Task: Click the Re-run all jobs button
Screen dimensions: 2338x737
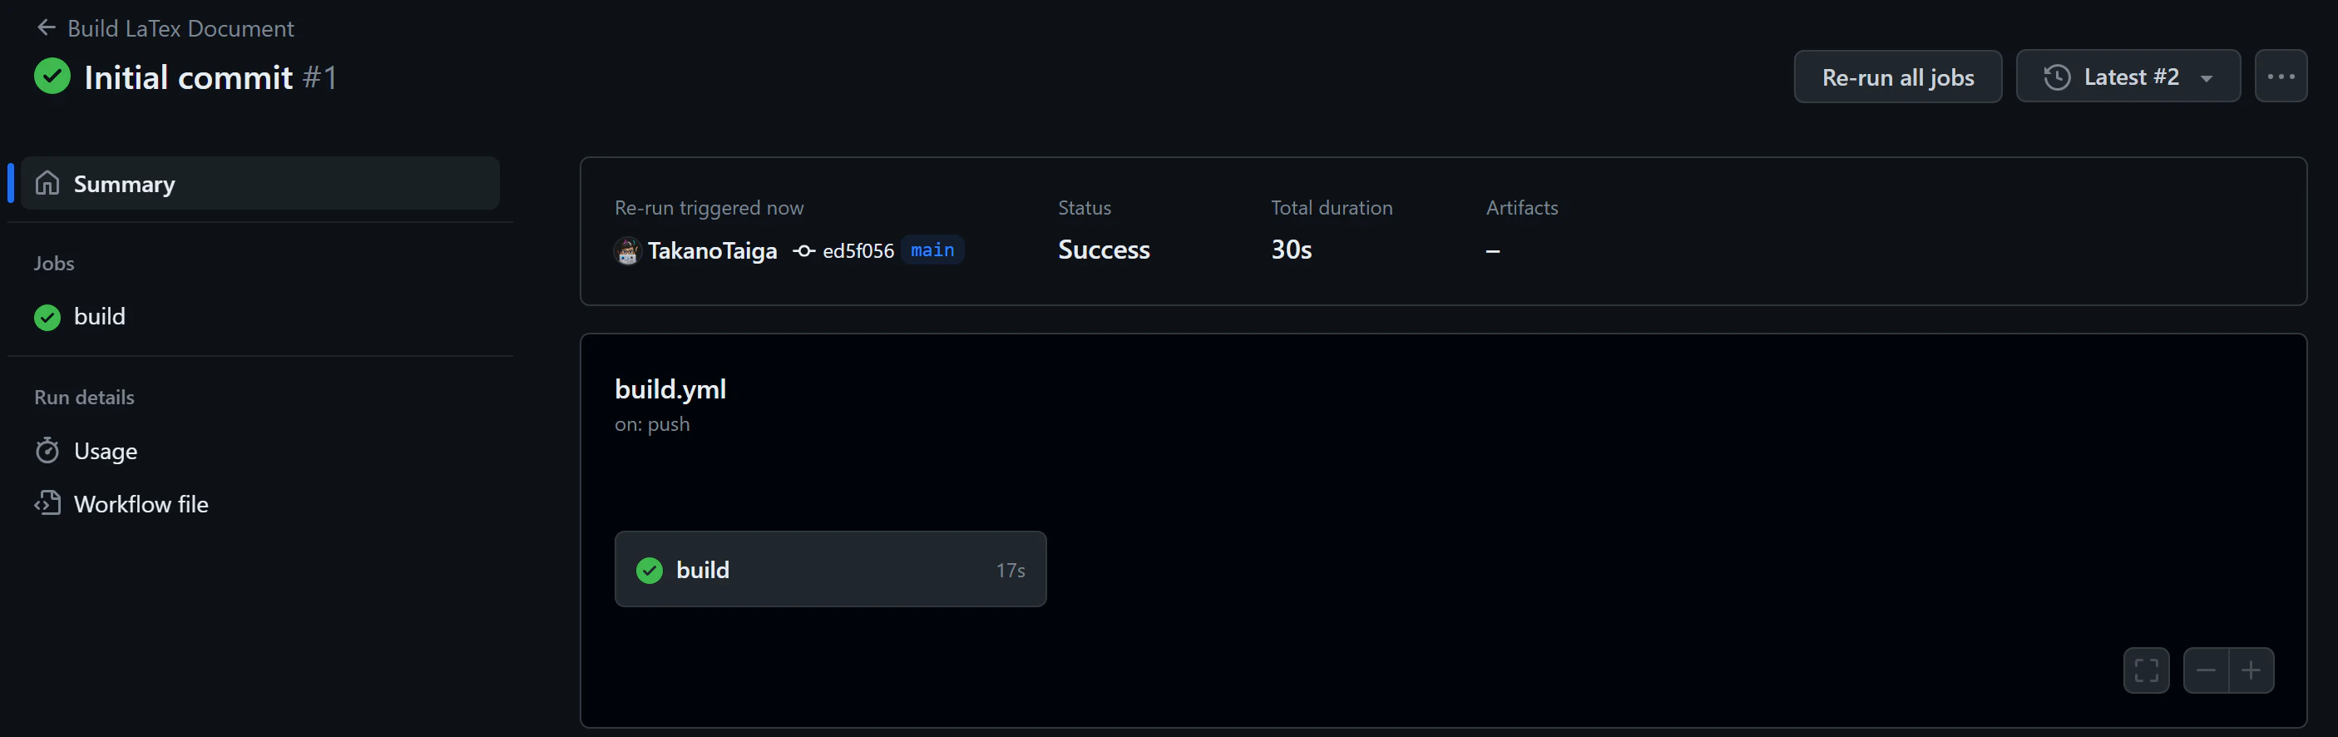Action: click(x=1897, y=77)
